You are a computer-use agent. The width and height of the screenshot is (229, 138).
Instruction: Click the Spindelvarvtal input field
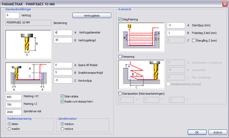click(13, 112)
